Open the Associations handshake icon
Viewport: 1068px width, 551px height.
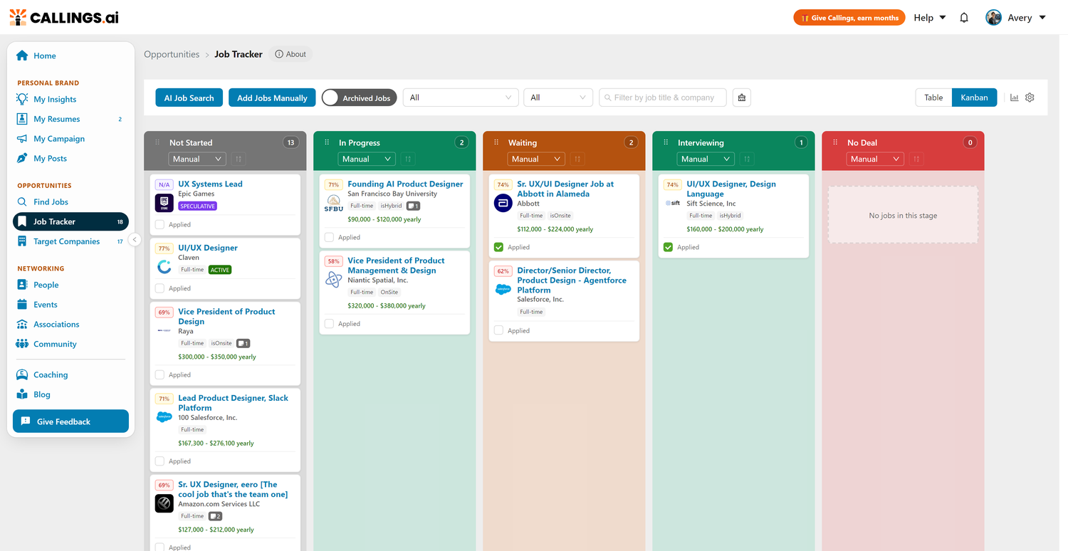pos(22,324)
